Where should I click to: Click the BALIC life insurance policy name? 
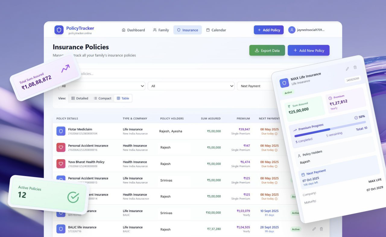[82, 227]
